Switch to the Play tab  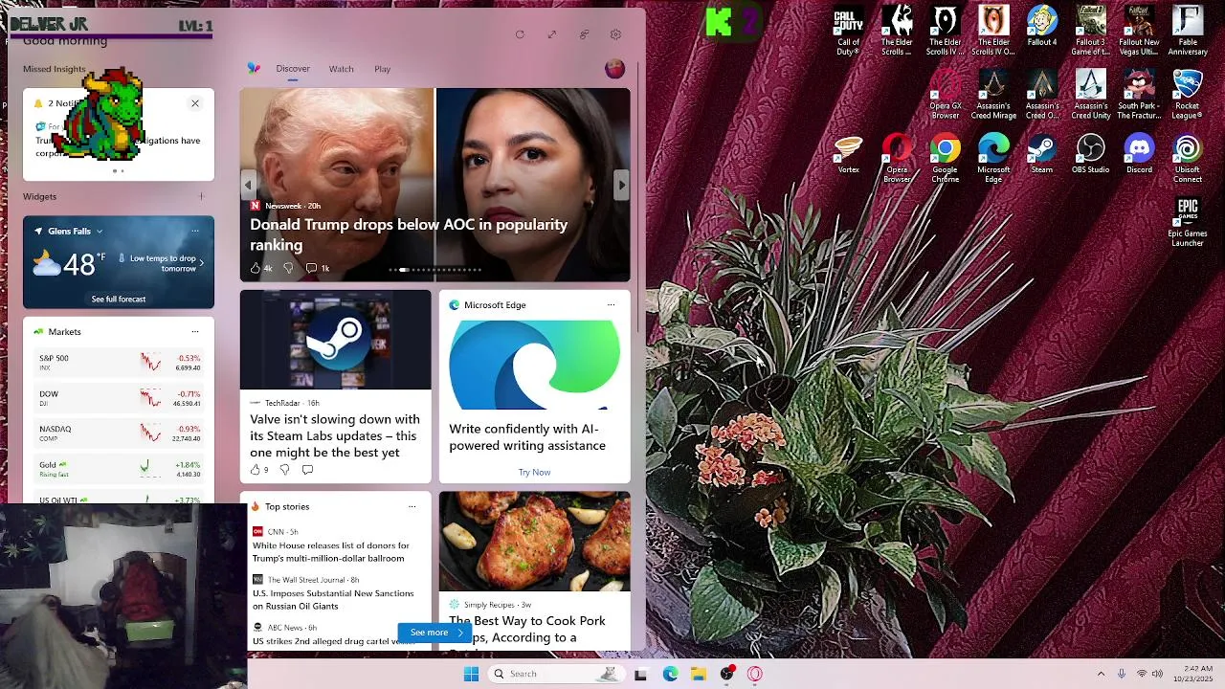383,69
